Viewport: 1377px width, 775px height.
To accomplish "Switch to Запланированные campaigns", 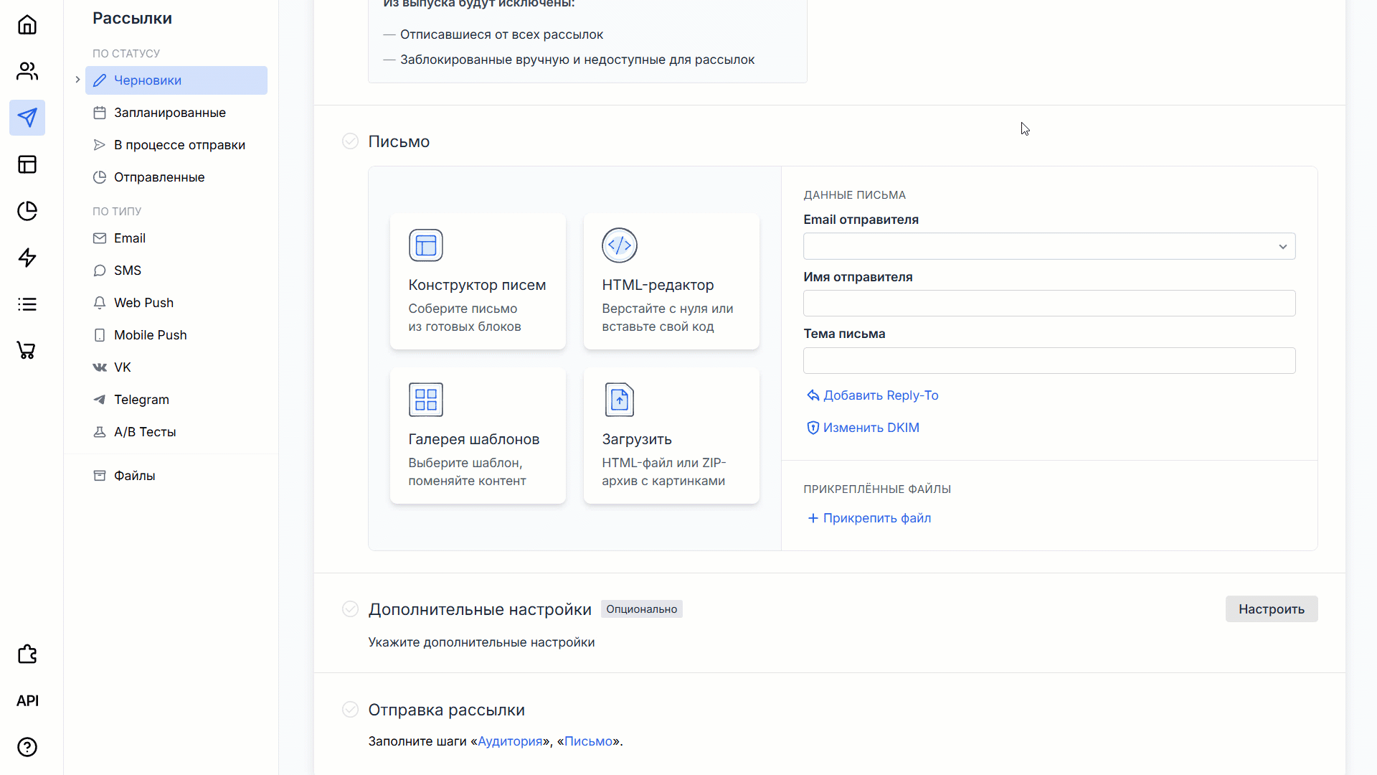I will [x=169, y=112].
